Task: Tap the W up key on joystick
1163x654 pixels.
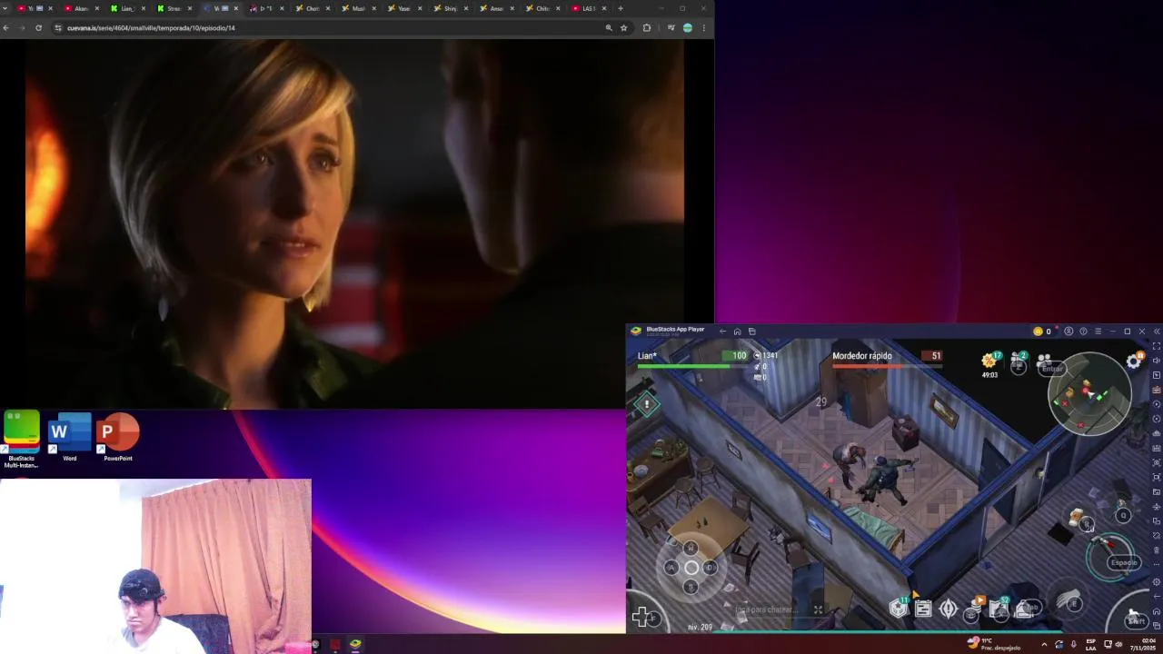Action: coord(691,548)
